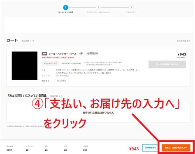Image resolution: width=195 pixels, height=154 pixels.
Task: Click the 保存された商品はありません message
Action: click(x=98, y=112)
